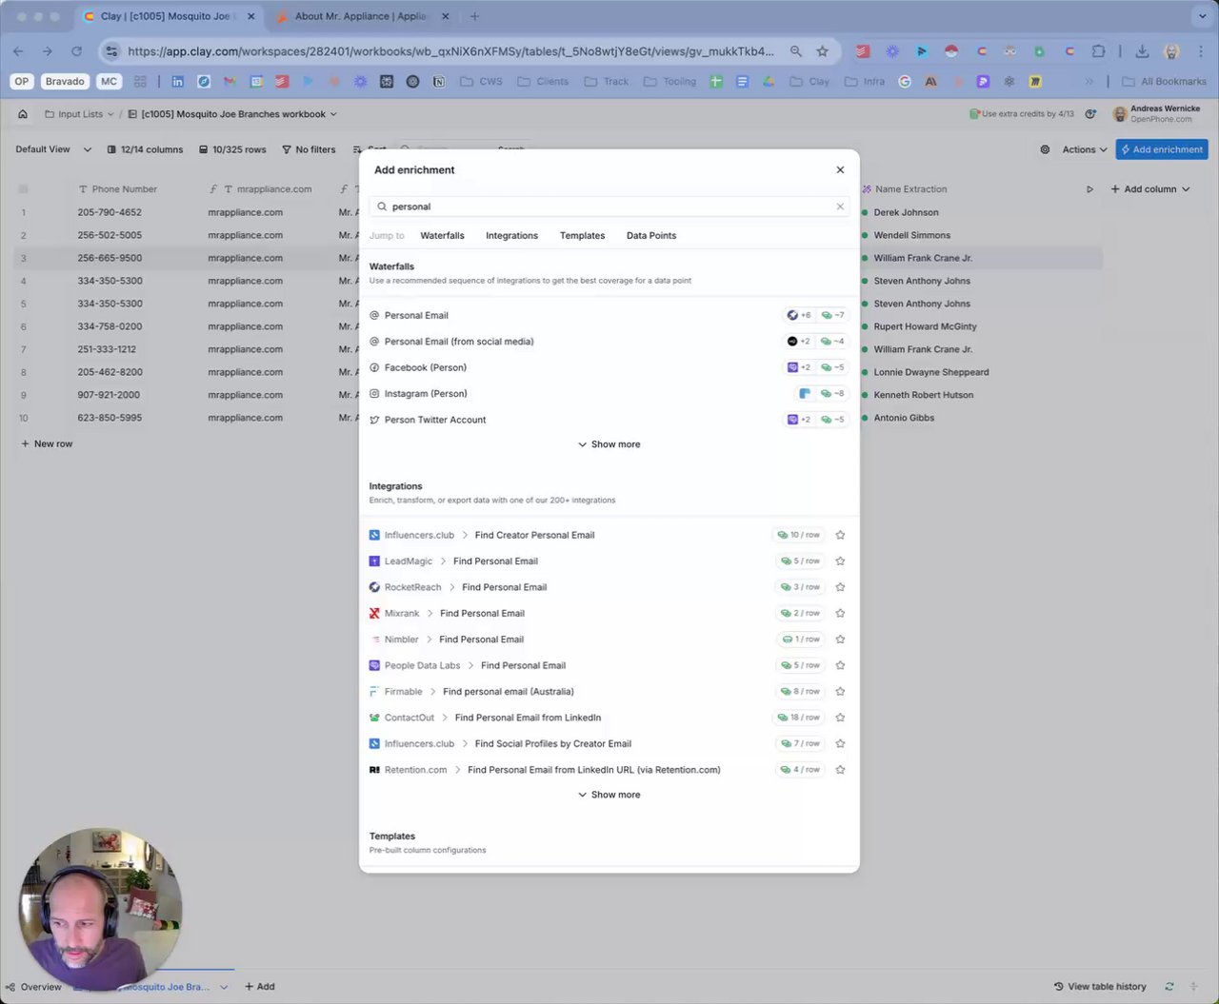
Task: Open a new browser tab
Action: pos(474,16)
